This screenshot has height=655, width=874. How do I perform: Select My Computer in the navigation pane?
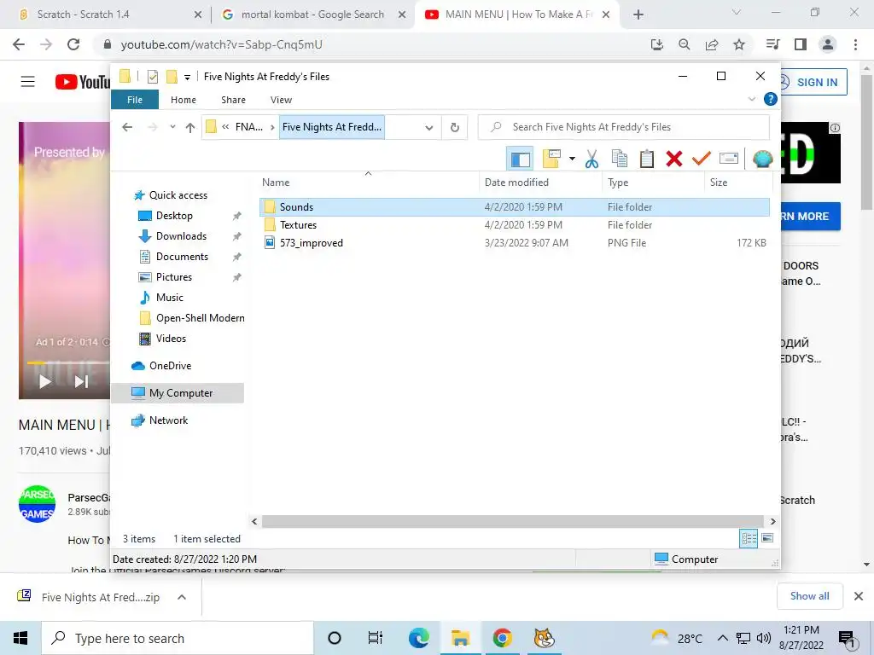(x=178, y=393)
